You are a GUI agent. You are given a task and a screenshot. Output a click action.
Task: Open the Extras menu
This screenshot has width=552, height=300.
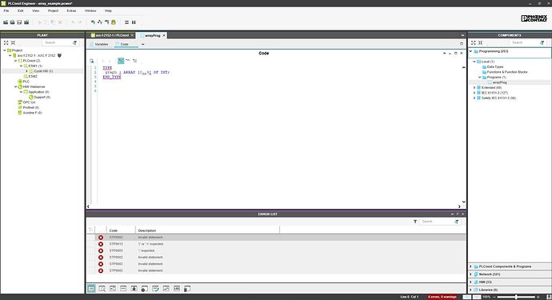(71, 11)
